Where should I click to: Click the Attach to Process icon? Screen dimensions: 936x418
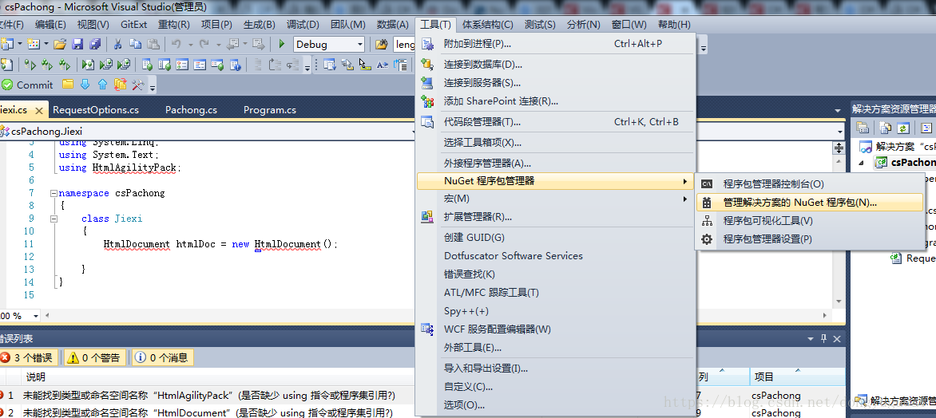(x=427, y=44)
